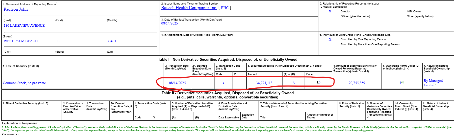Click the Amount or Number of Shares subheader
Viewport: 454px width, 135px height.
(320, 116)
